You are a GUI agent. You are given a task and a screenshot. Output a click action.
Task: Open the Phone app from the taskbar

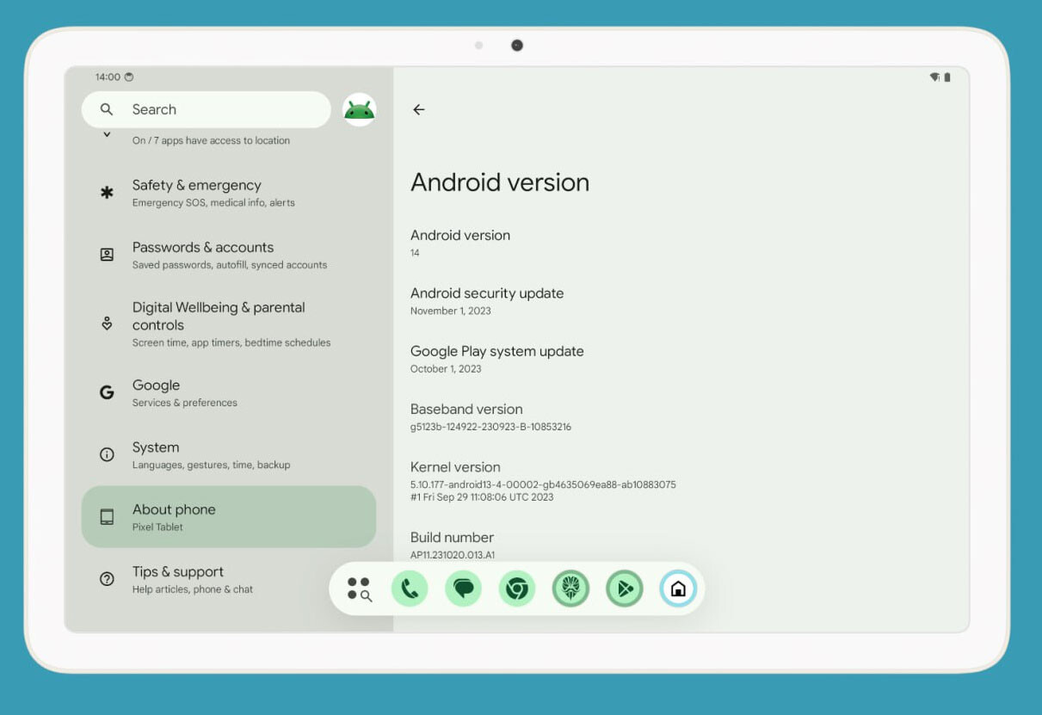410,588
